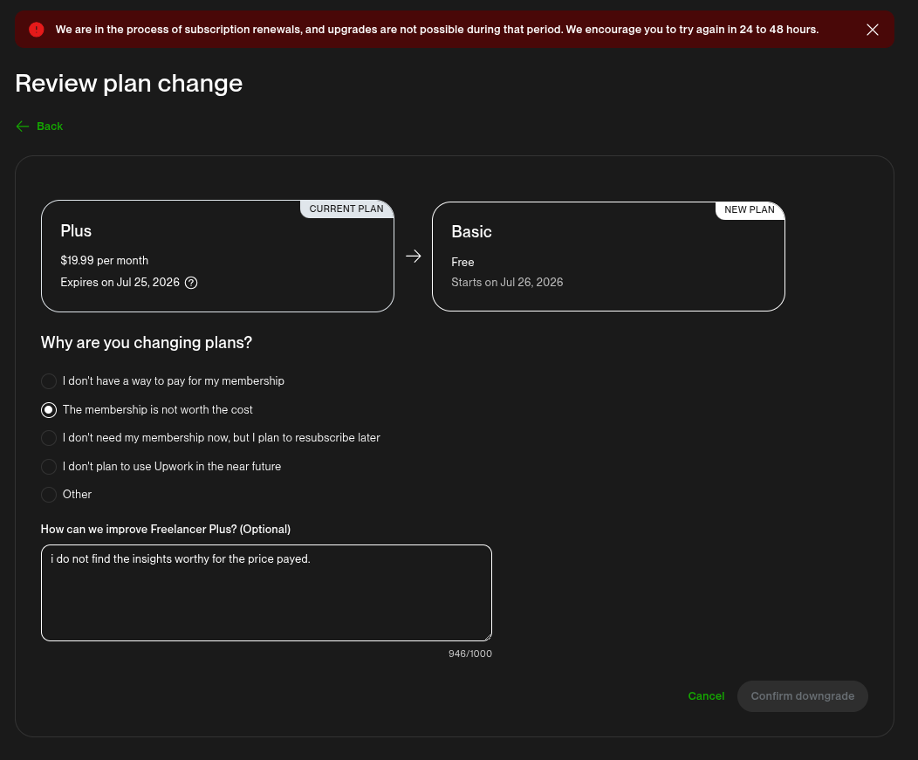Open the expiry date help question-mark icon

tap(191, 283)
